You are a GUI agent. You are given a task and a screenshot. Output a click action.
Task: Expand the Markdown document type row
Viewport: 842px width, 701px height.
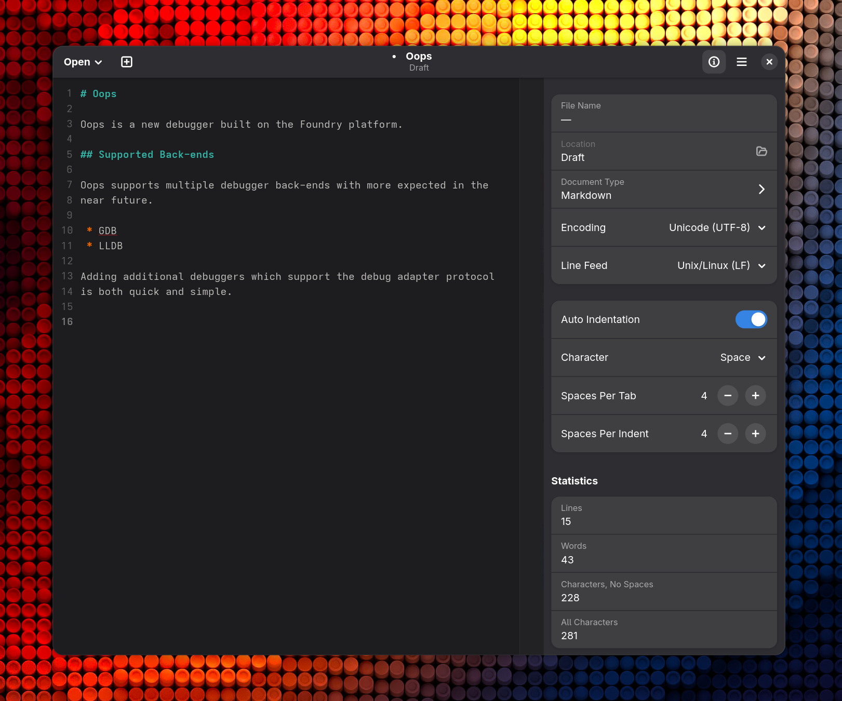pyautogui.click(x=761, y=189)
